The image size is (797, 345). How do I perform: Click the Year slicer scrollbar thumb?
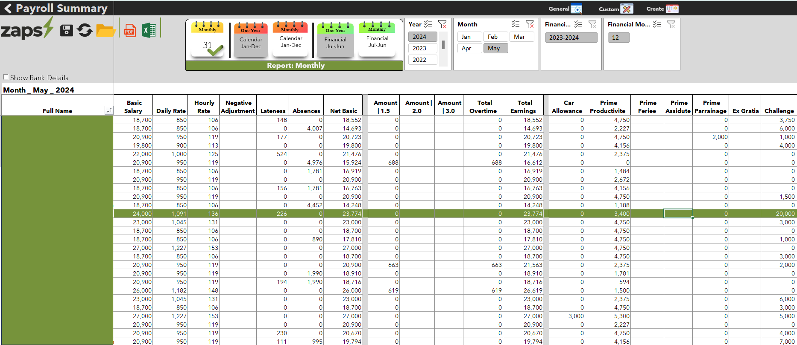point(443,45)
